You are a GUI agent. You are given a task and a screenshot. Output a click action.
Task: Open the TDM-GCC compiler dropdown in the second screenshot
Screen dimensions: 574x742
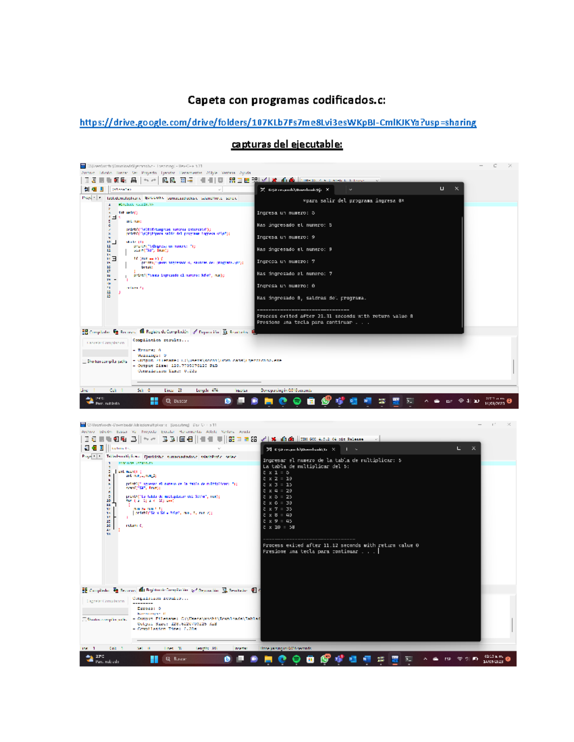click(x=339, y=439)
